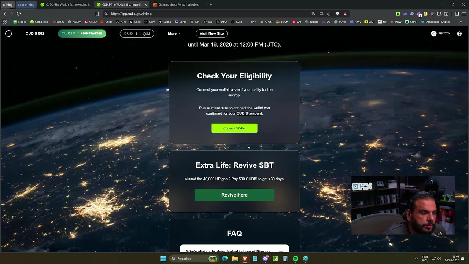Switch to the Solo Mining tab group
The width and height of the screenshot is (469, 264).
26,5
